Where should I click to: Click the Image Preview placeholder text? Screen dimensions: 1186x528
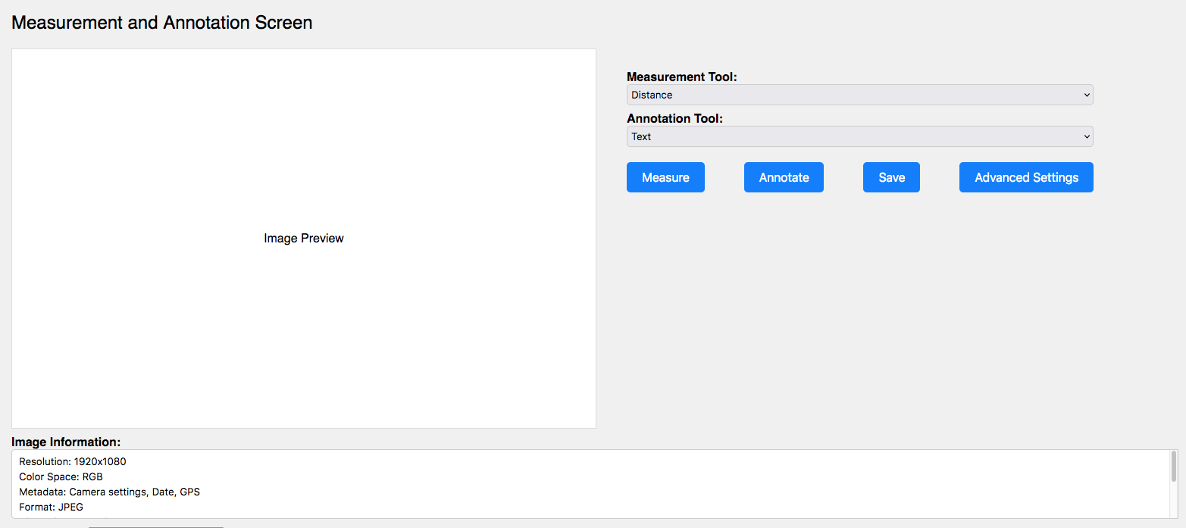point(304,238)
